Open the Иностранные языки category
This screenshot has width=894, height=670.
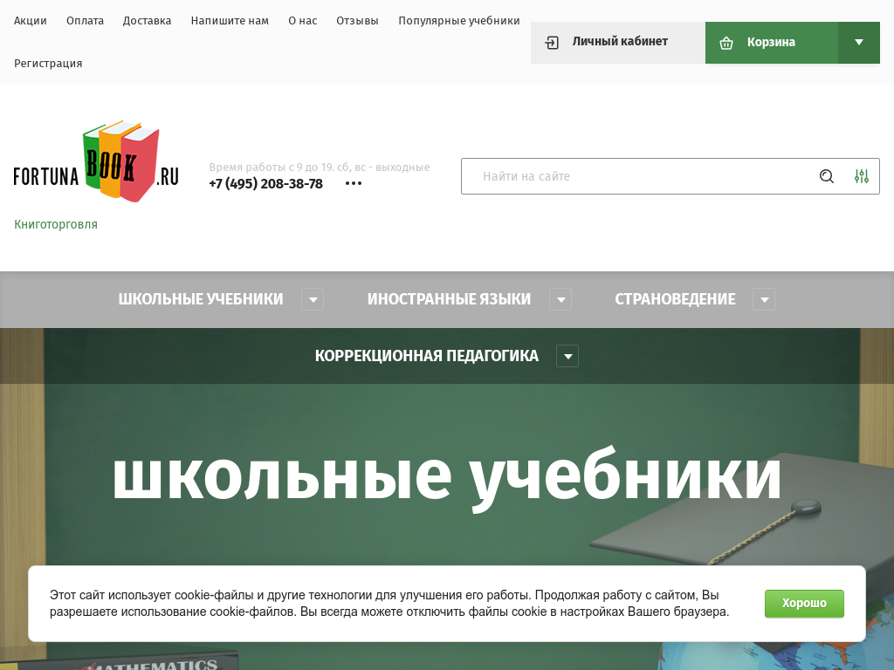pos(449,299)
